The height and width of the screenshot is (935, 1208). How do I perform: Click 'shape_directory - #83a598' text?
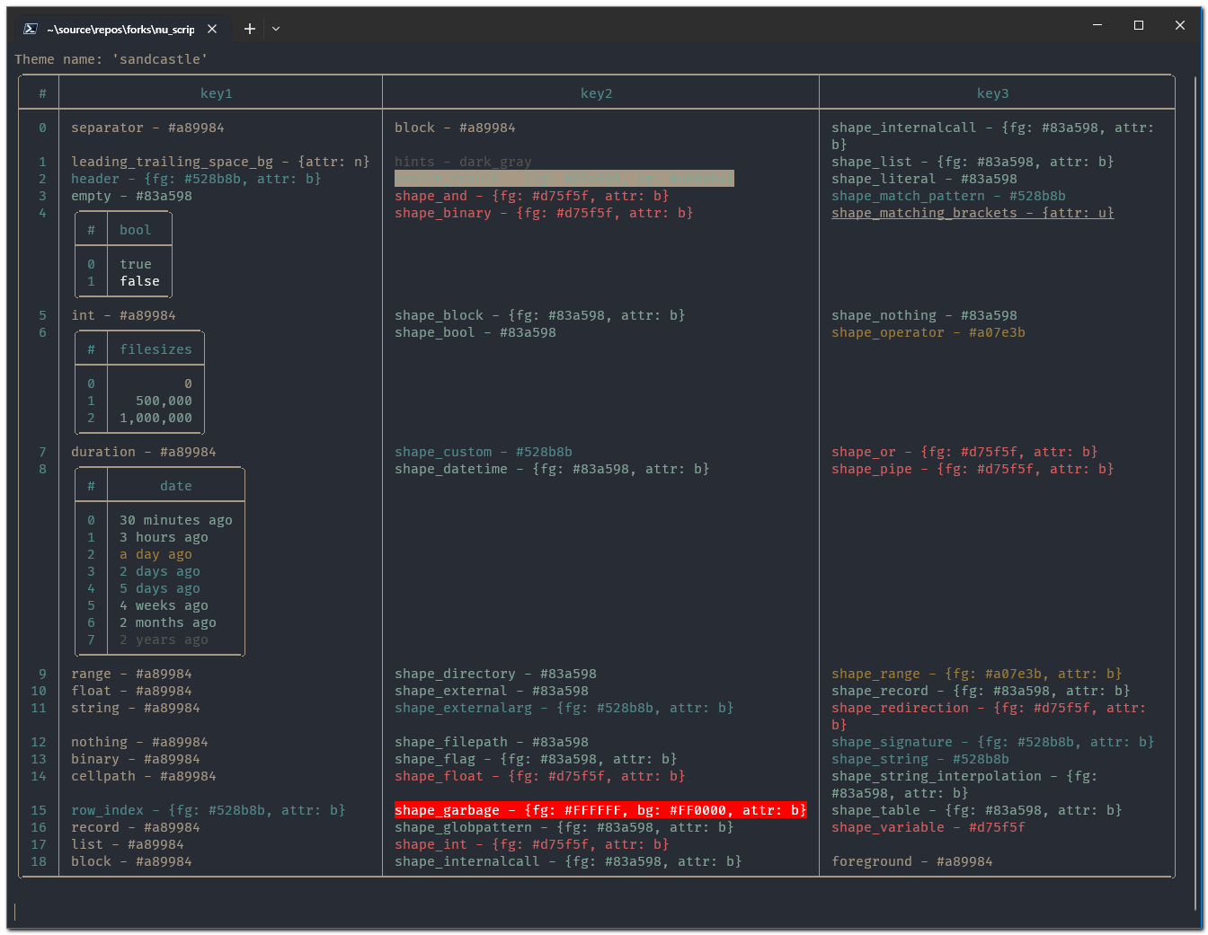click(496, 674)
